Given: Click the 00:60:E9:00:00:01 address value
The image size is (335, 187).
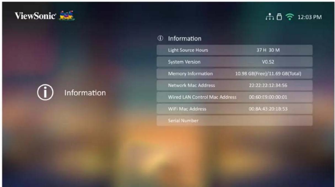Looking at the screenshot, I should (268, 97).
